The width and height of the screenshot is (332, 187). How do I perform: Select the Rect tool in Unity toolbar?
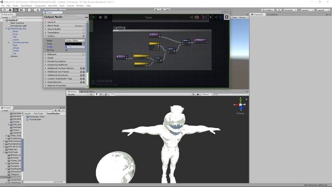click(x=26, y=10)
